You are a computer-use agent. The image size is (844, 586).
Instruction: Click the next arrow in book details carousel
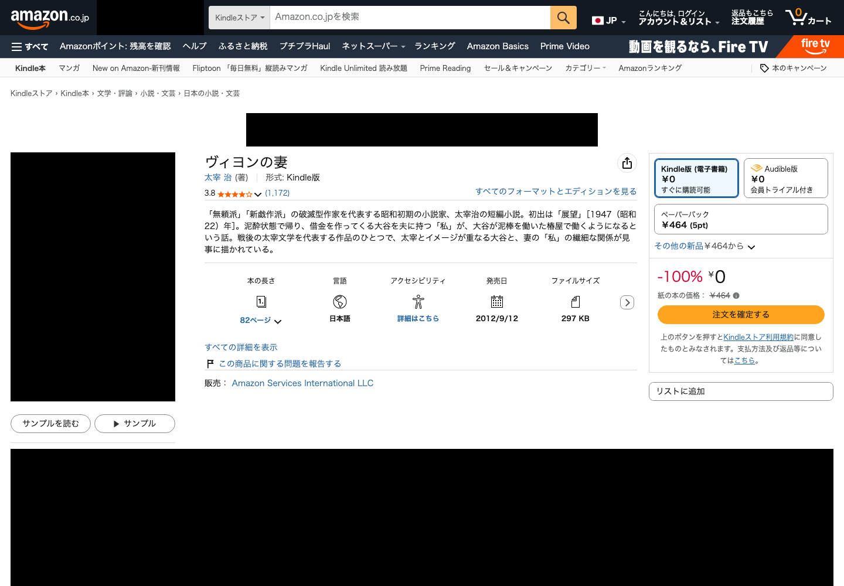[x=627, y=302]
